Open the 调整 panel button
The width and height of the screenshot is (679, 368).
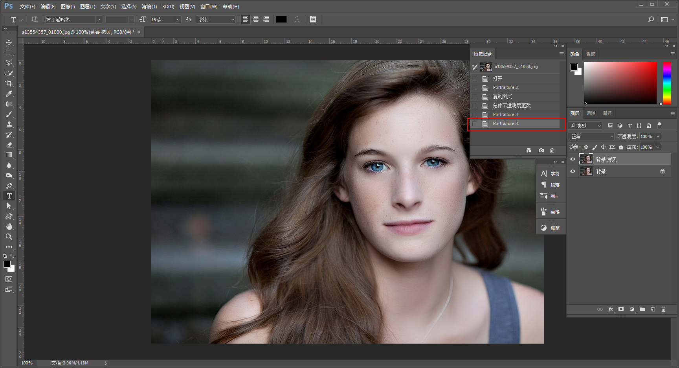tap(551, 228)
